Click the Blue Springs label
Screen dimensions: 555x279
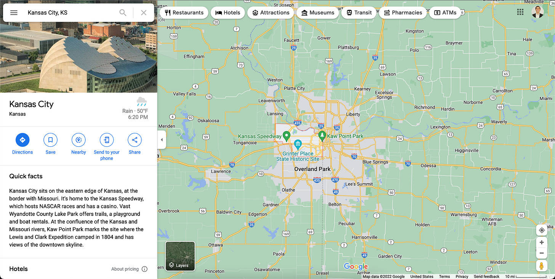[375, 162]
